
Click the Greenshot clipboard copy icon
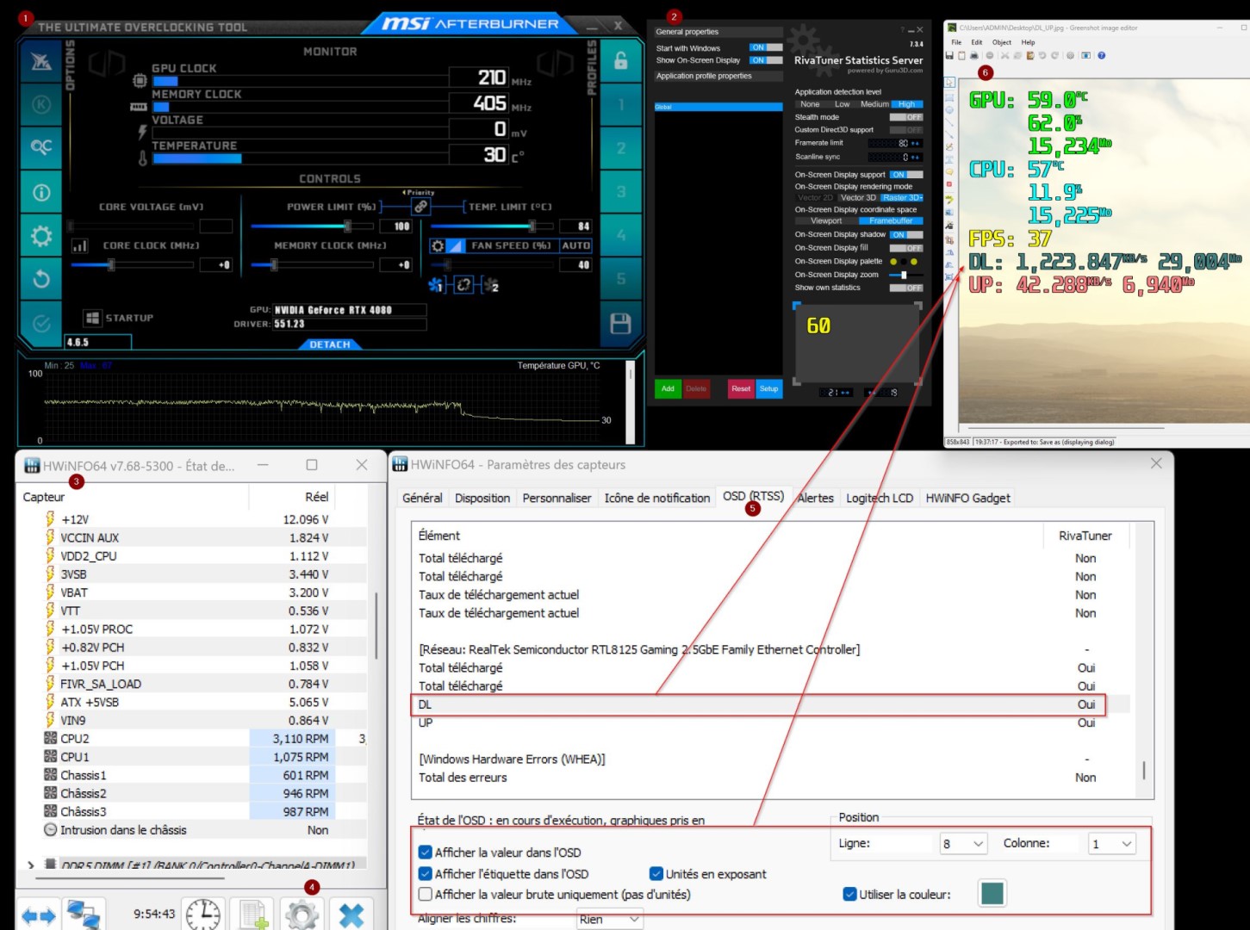(x=962, y=55)
